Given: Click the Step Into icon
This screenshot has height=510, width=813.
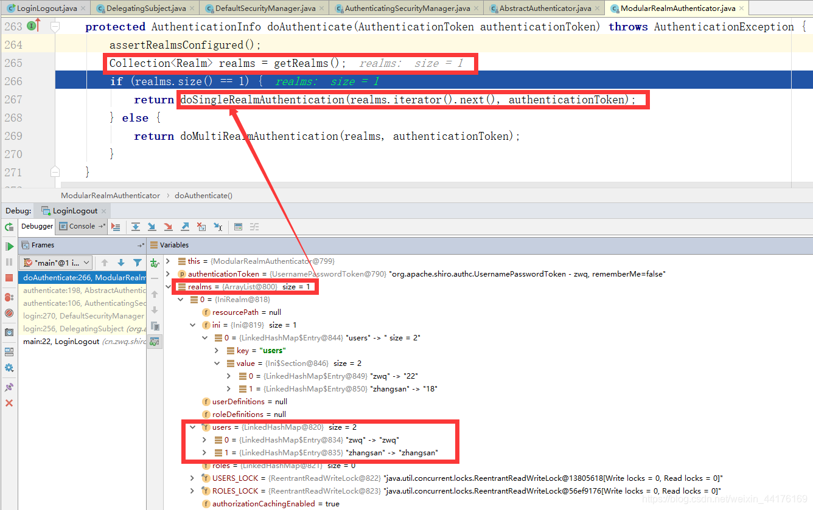Looking at the screenshot, I should pos(152,227).
